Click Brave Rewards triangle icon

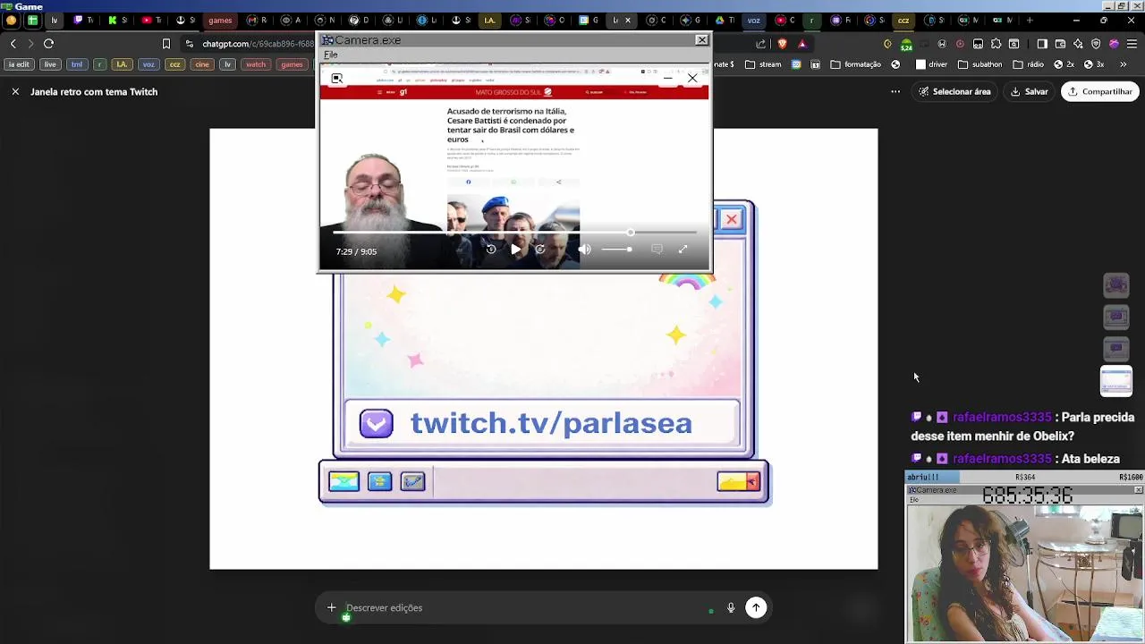coord(802,44)
